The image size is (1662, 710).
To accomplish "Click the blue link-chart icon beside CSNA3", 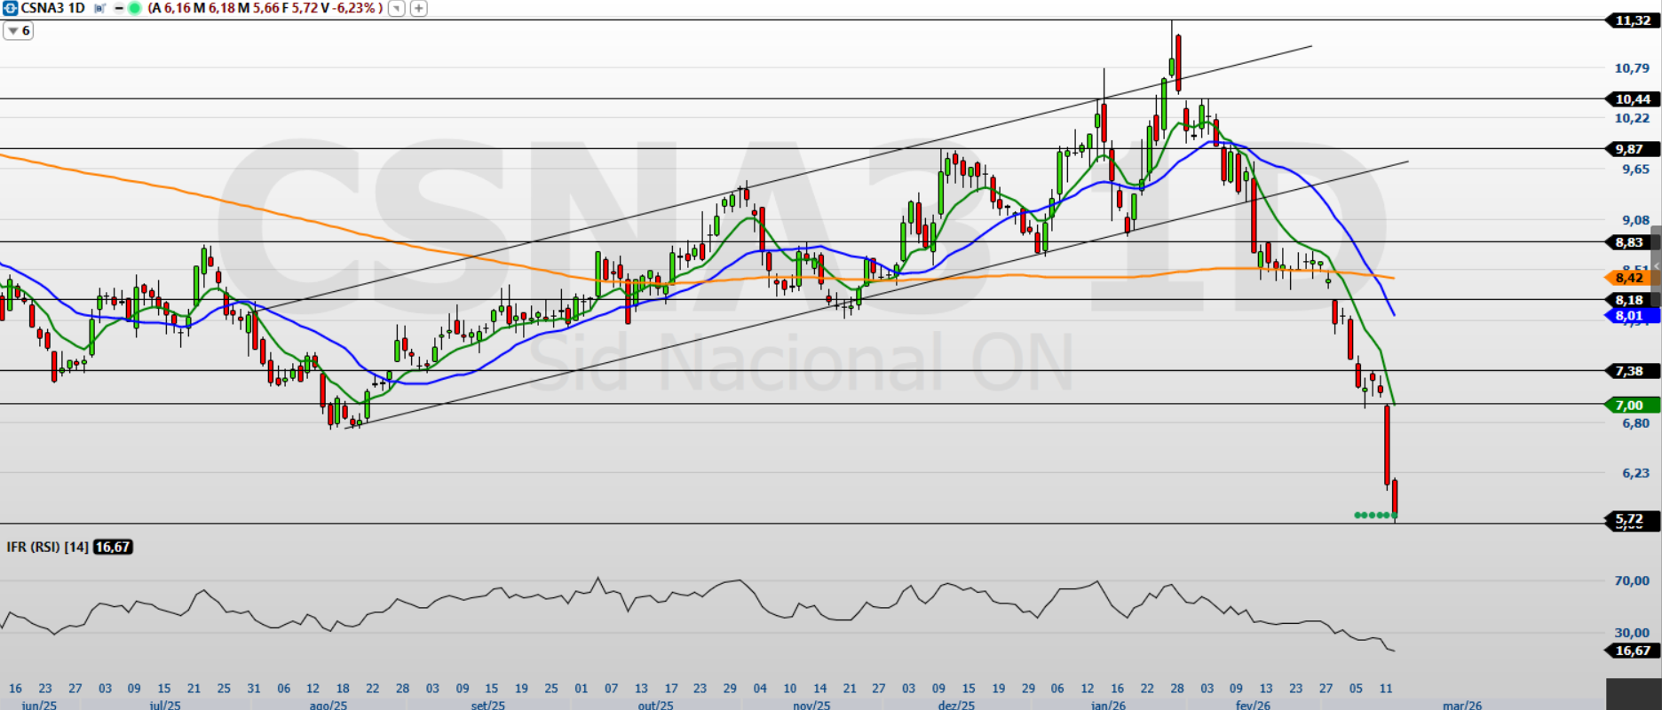I will click(x=10, y=8).
